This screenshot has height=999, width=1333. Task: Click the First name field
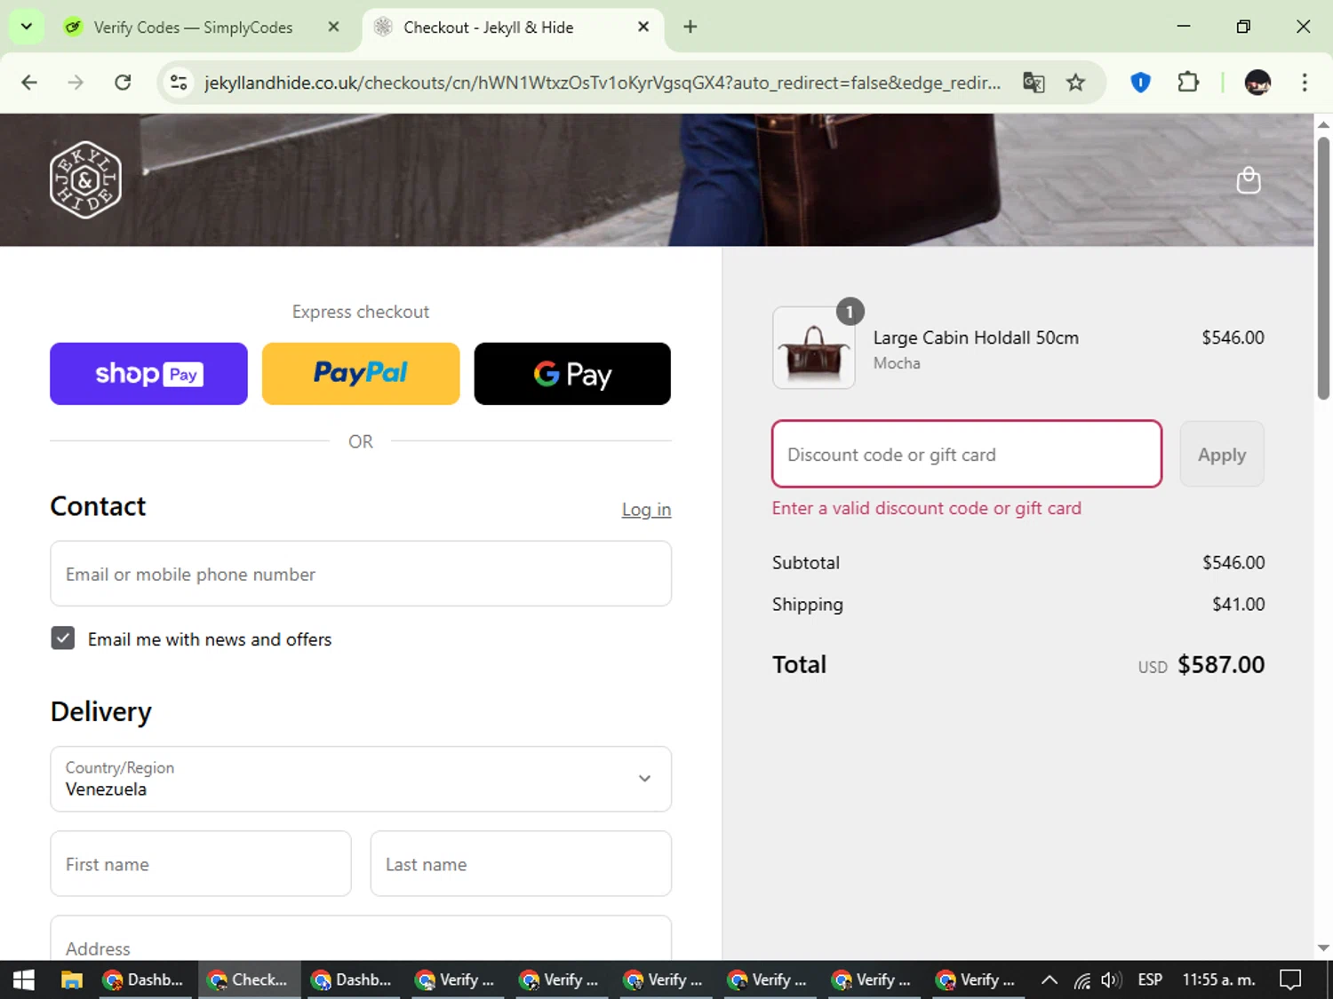(x=201, y=864)
